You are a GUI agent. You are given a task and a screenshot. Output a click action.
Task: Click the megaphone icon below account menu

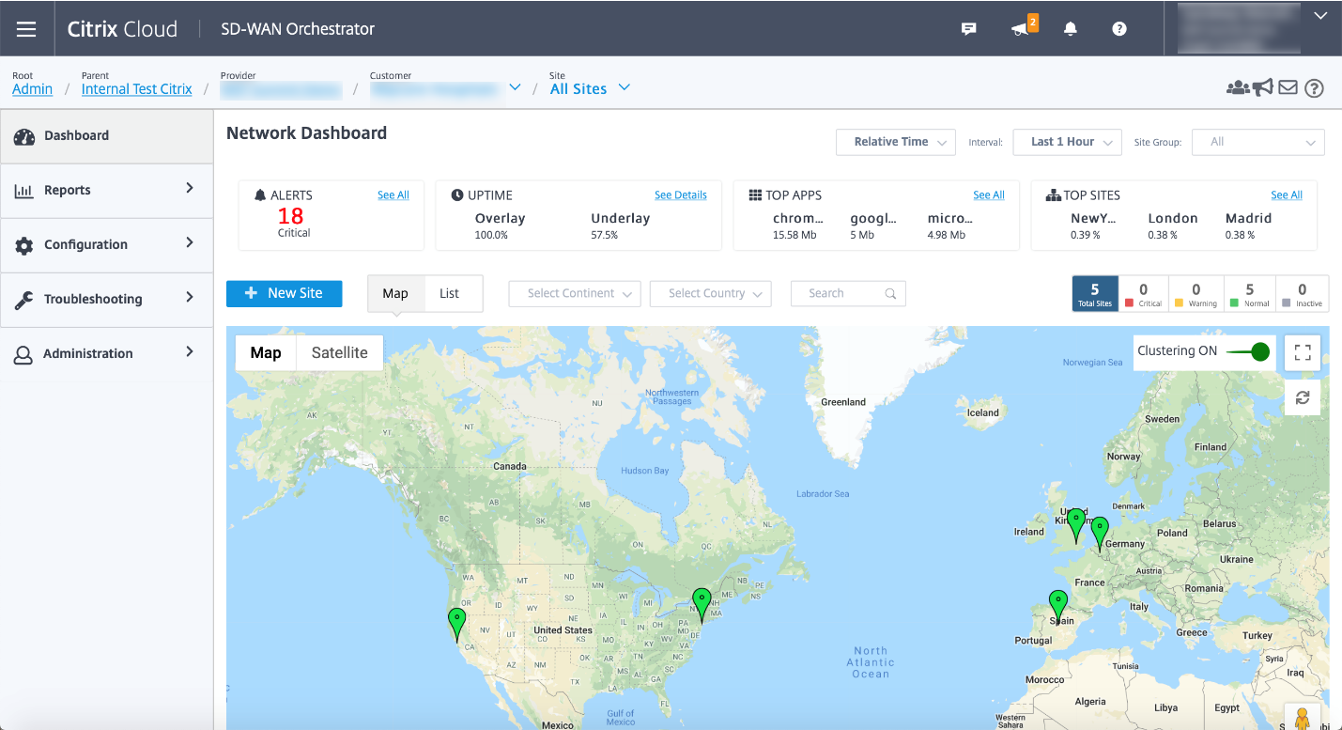coord(1263,87)
